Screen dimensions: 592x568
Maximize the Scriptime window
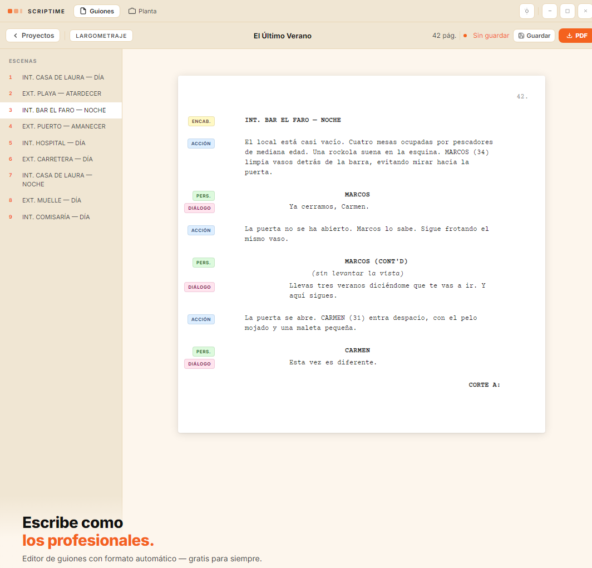[x=568, y=11]
